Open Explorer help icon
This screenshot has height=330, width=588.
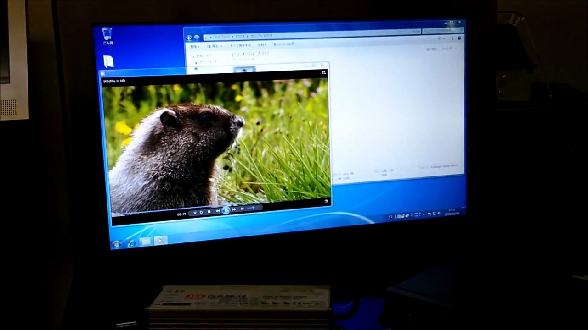tap(459, 38)
